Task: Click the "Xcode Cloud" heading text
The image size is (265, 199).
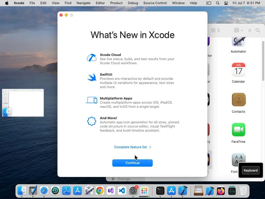Action: pyautogui.click(x=110, y=55)
